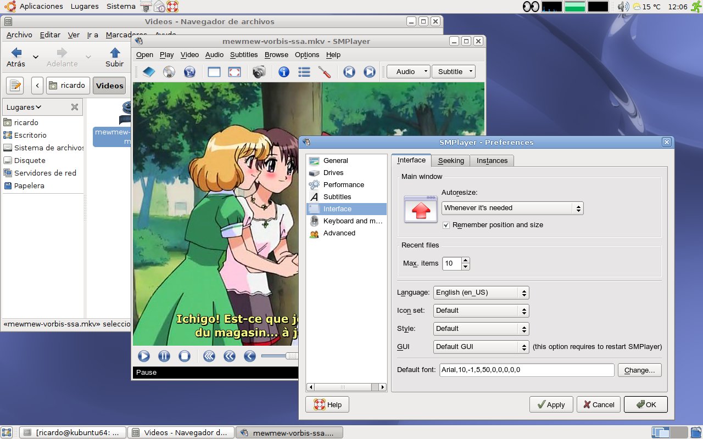Open Archivo menu in file browser
This screenshot has height=439, width=703.
click(19, 35)
